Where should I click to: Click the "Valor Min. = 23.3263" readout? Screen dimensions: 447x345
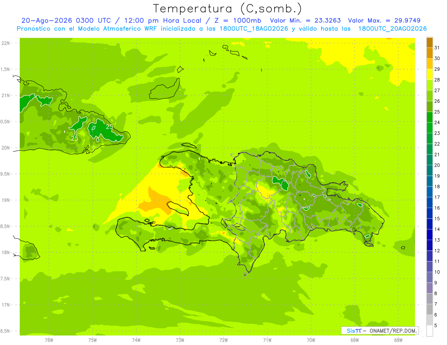tap(305, 20)
